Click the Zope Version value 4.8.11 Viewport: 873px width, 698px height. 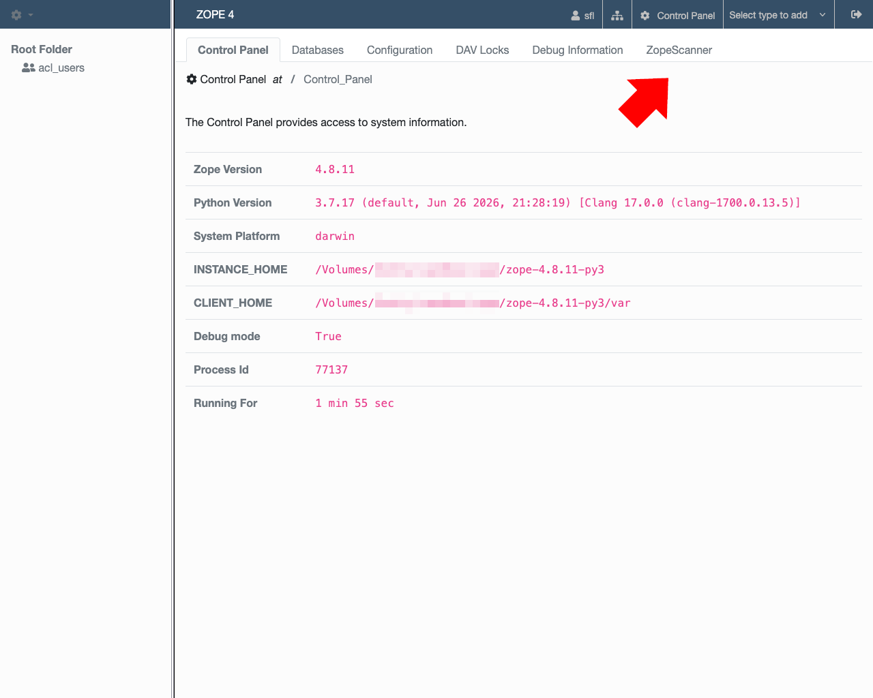tap(335, 169)
